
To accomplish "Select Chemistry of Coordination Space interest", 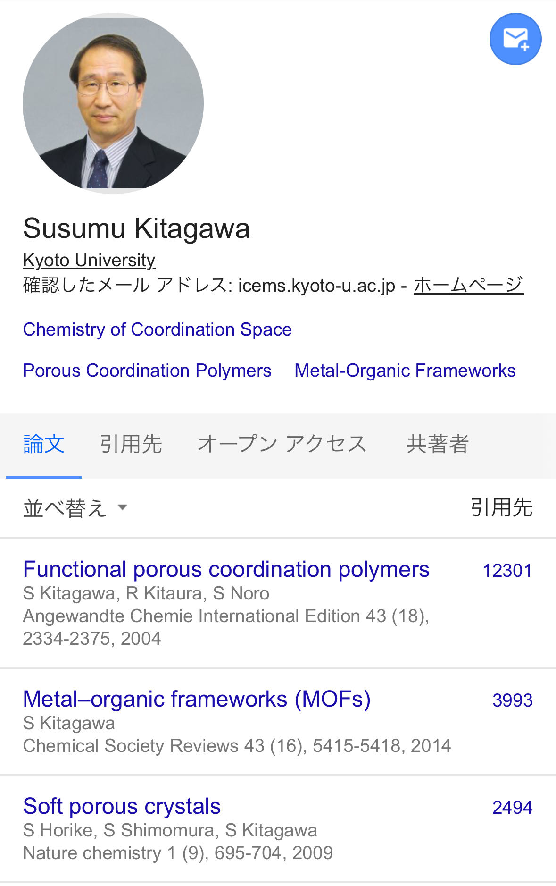I will 157,329.
